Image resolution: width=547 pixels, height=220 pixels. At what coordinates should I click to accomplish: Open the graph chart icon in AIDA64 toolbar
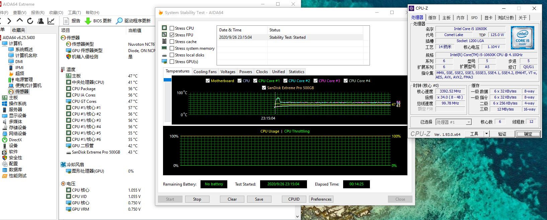(x=51, y=21)
